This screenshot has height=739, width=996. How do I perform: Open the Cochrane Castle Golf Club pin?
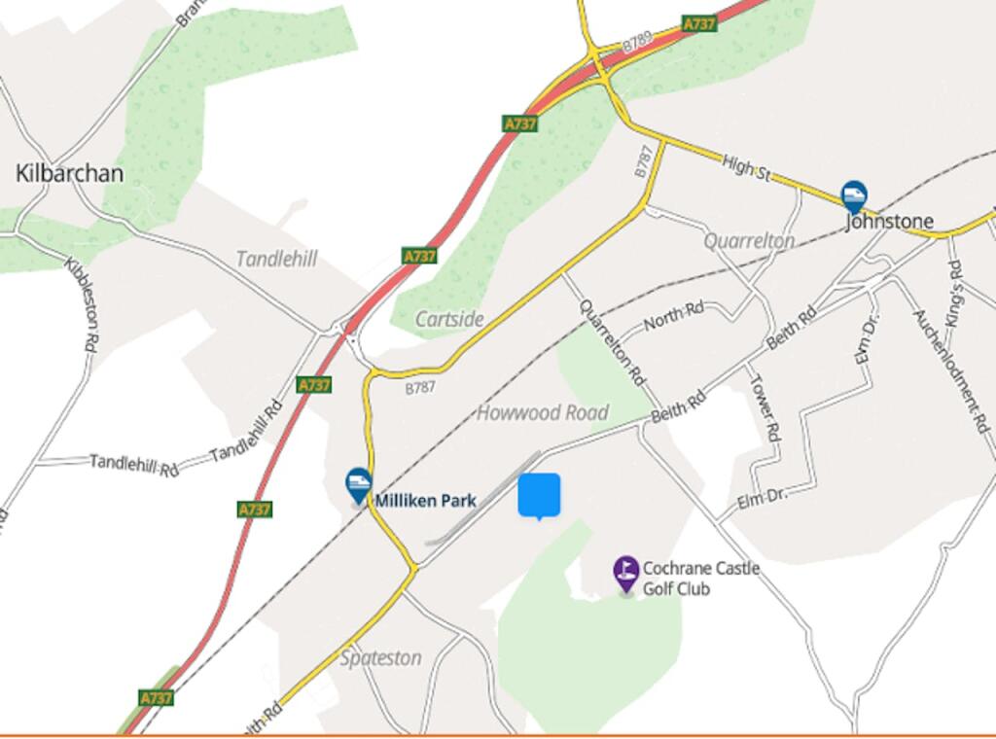pos(625,575)
